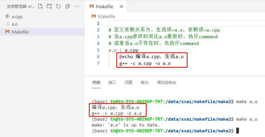Image resolution: width=265 pixels, height=137 pixels.
Task: Refresh the explorer file list
Action: [59, 6]
